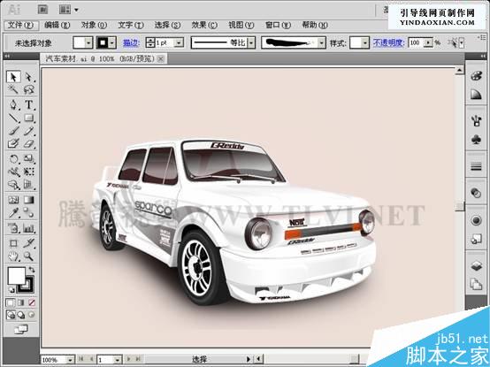Set paint to None (red slash)

(32, 302)
